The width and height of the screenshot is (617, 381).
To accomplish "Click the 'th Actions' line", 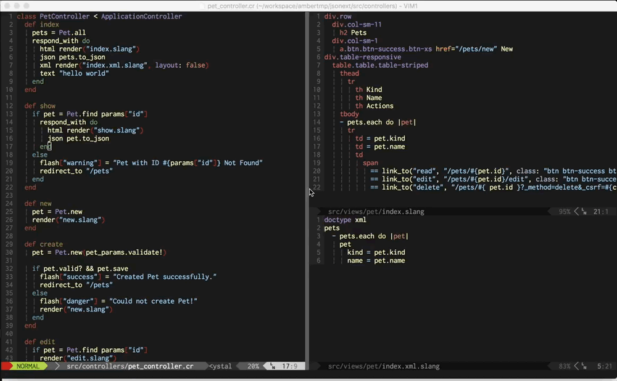I will click(375, 106).
